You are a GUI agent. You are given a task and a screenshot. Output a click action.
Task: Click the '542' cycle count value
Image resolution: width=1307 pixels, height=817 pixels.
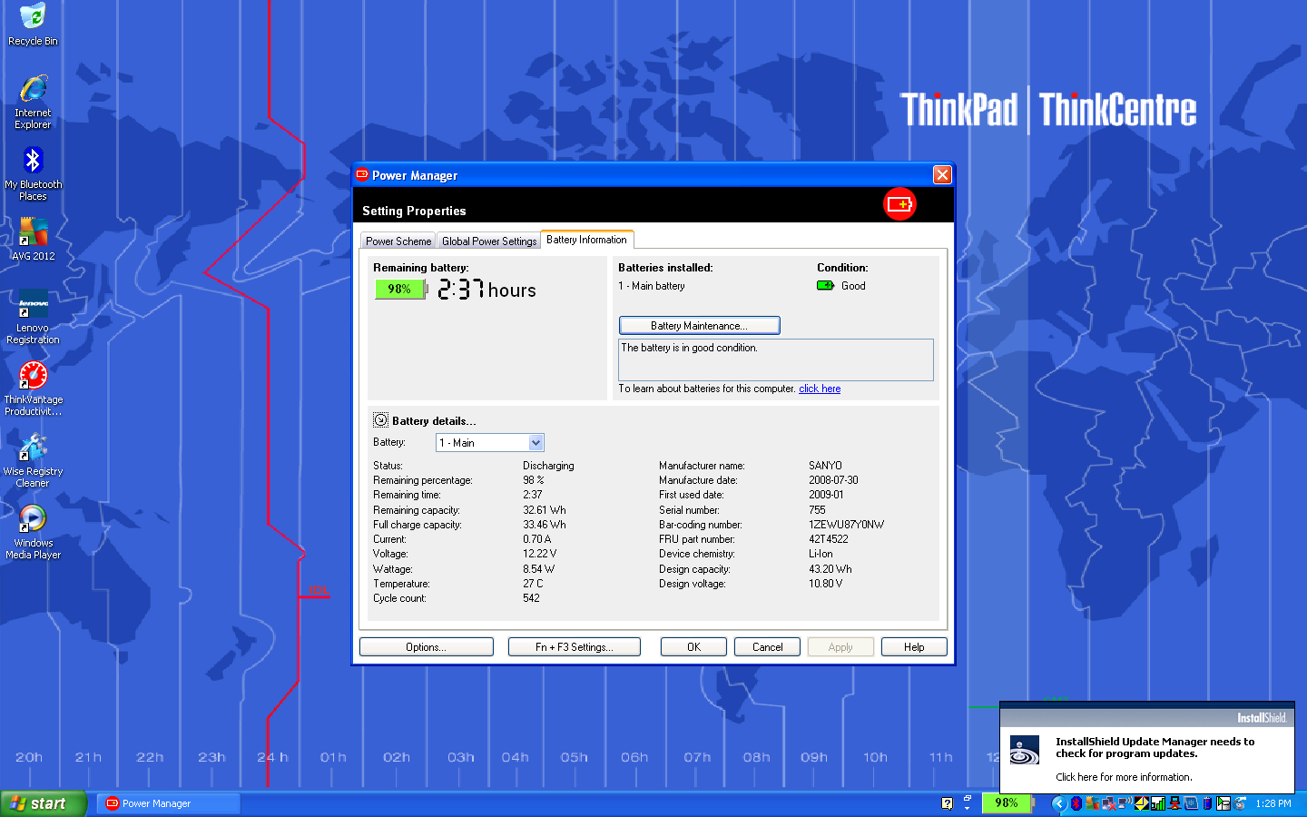point(531,598)
